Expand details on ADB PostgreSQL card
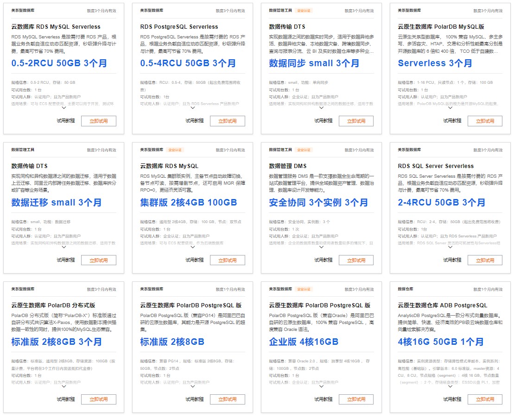 451,386
